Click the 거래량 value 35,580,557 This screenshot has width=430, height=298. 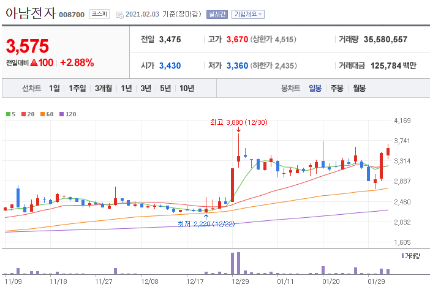tap(385, 39)
